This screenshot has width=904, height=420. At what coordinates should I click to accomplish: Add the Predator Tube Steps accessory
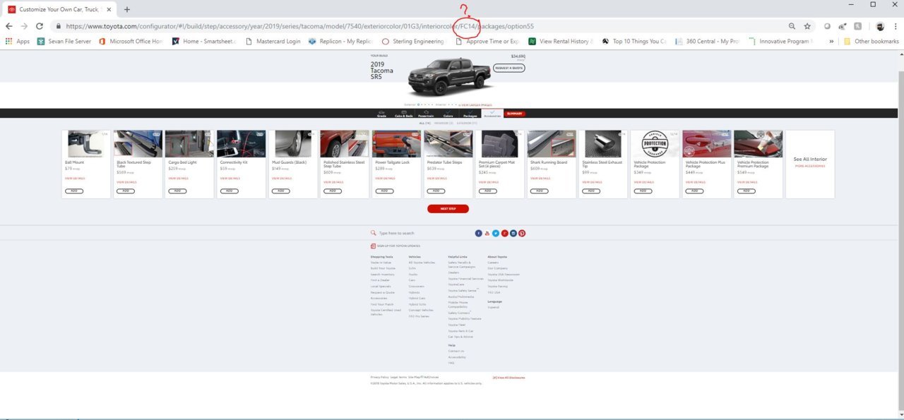click(x=436, y=191)
